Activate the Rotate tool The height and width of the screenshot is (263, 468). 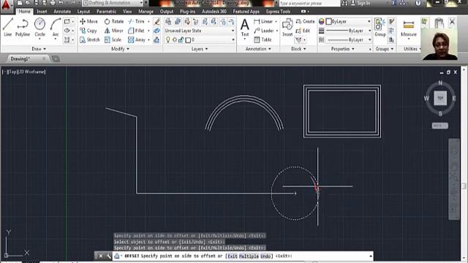click(x=114, y=21)
